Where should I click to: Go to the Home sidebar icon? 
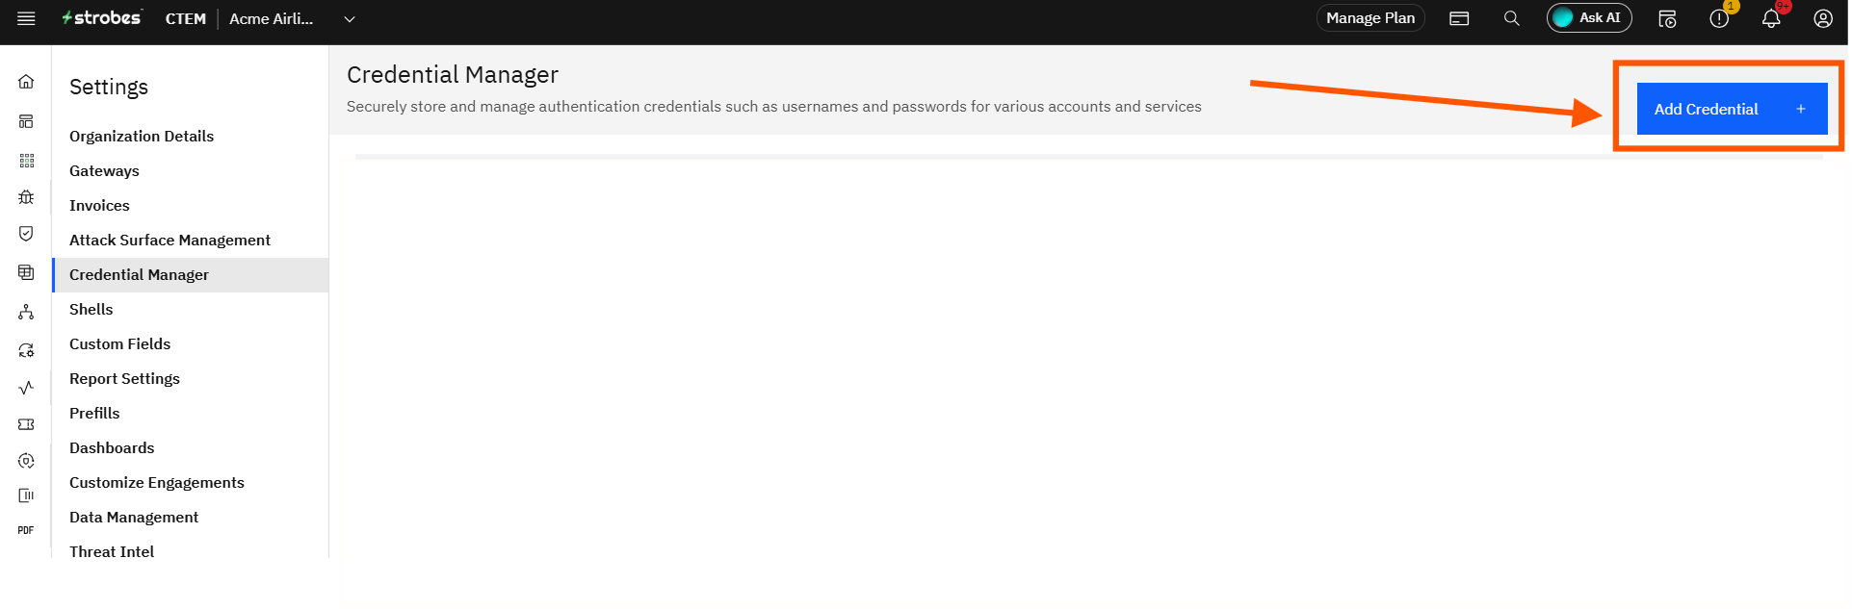click(x=26, y=82)
